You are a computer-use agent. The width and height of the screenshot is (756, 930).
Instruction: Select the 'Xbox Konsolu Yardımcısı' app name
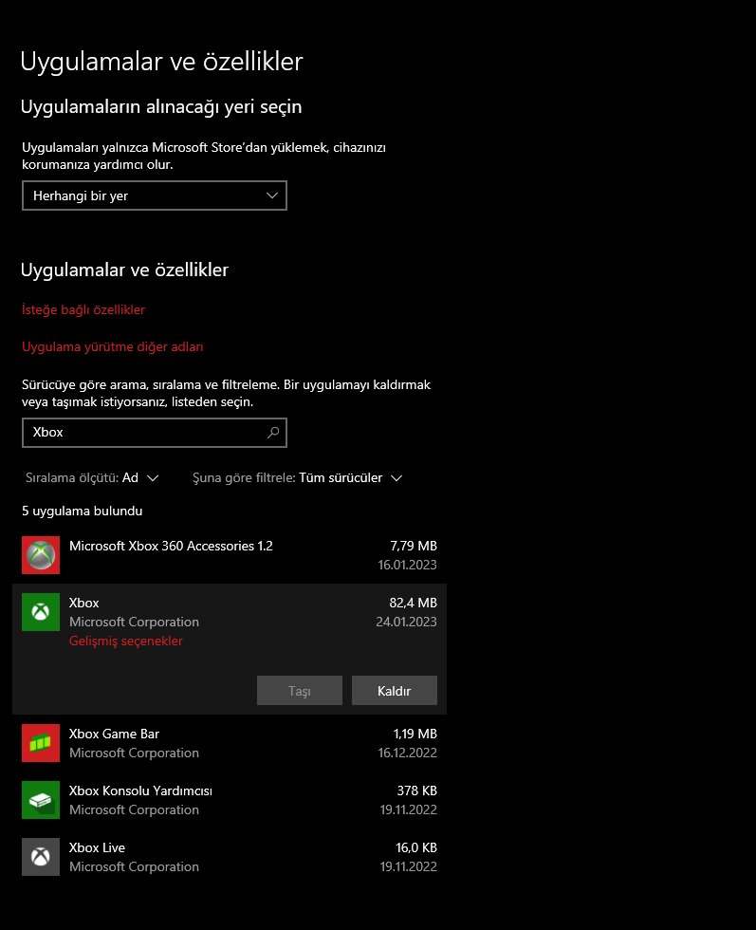click(140, 790)
